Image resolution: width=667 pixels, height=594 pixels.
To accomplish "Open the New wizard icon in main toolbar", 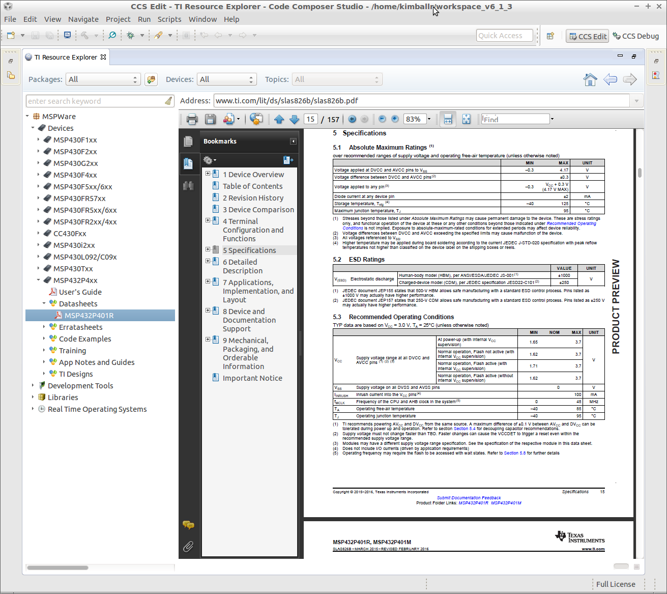I will tap(11, 35).
